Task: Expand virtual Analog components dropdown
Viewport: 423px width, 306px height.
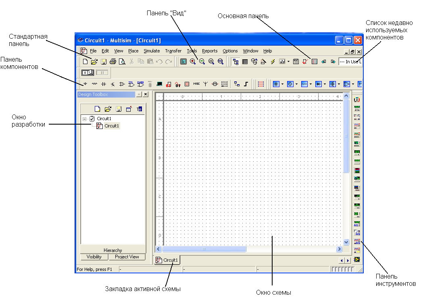Action: [353, 84]
